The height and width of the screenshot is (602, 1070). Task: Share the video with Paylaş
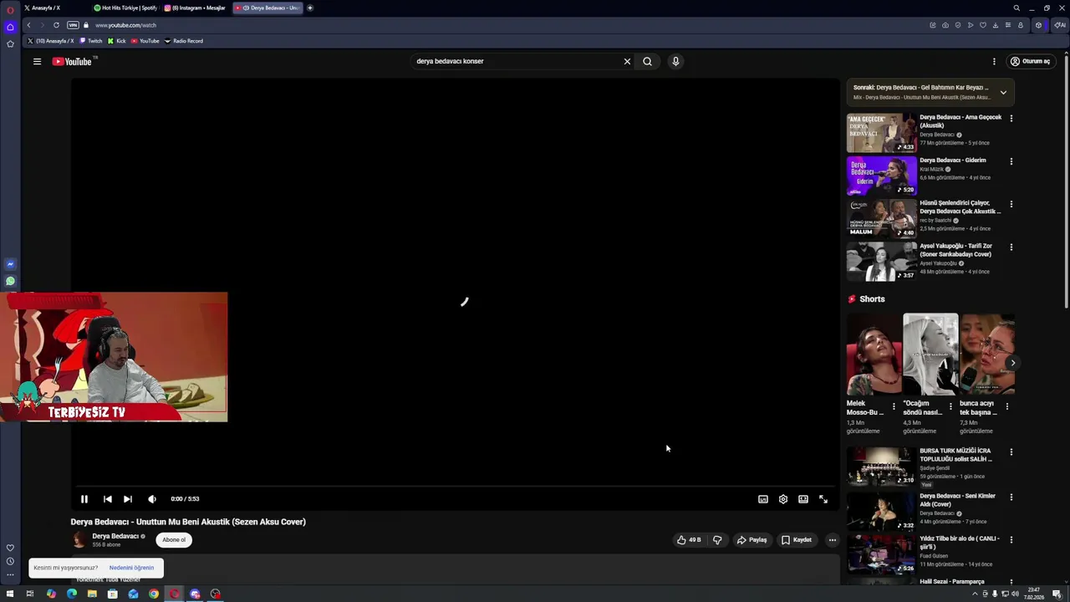752,540
